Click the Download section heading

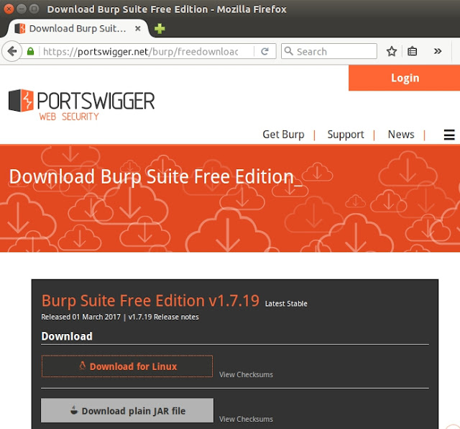67,336
